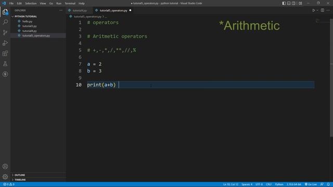Collapse the PYTHON TUTORIAL folder
The width and height of the screenshot is (333, 187).
tap(25, 16)
